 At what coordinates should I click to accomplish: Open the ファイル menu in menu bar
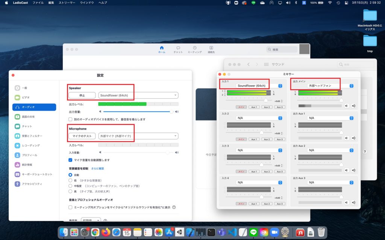(38, 3)
